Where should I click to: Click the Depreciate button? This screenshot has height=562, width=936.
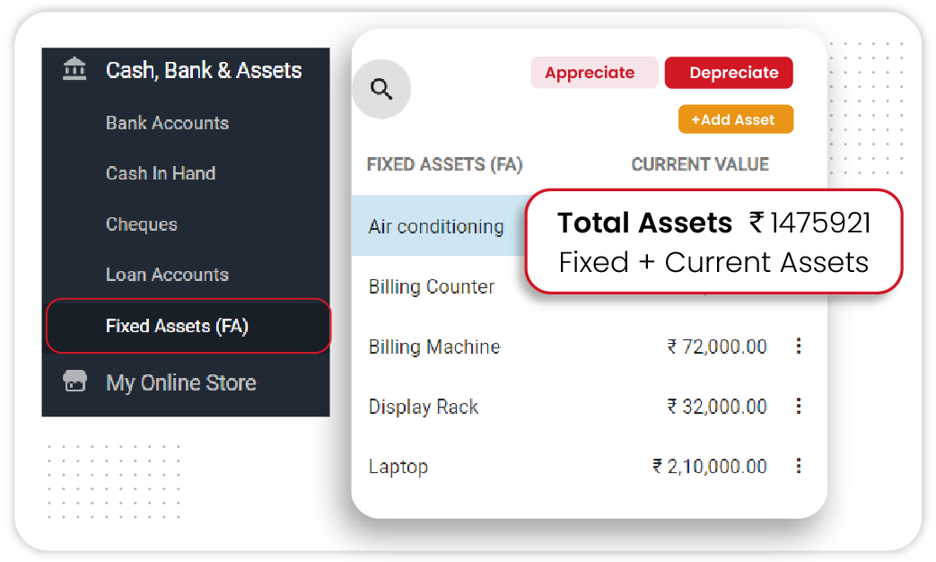(x=729, y=73)
